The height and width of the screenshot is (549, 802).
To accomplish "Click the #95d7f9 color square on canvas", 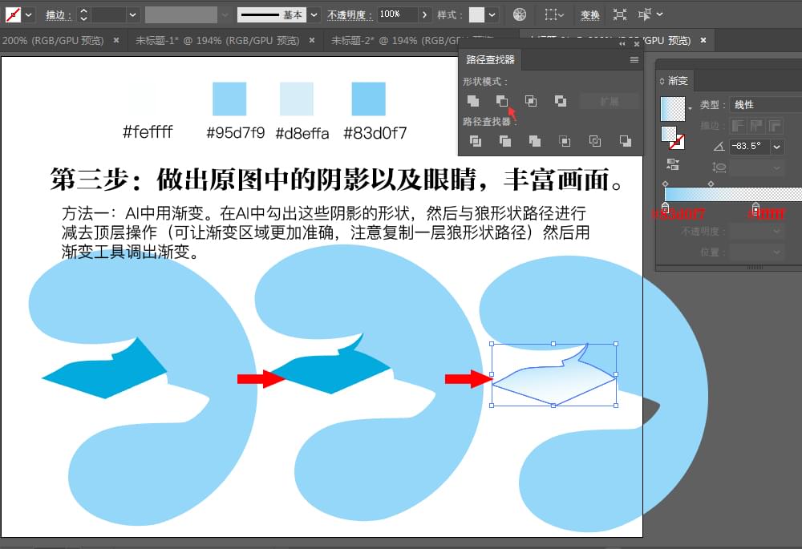I will [229, 99].
